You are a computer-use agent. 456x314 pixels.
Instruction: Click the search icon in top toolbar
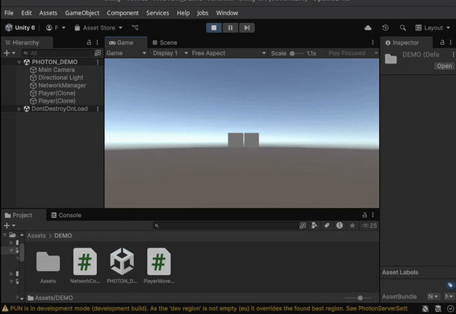click(402, 28)
